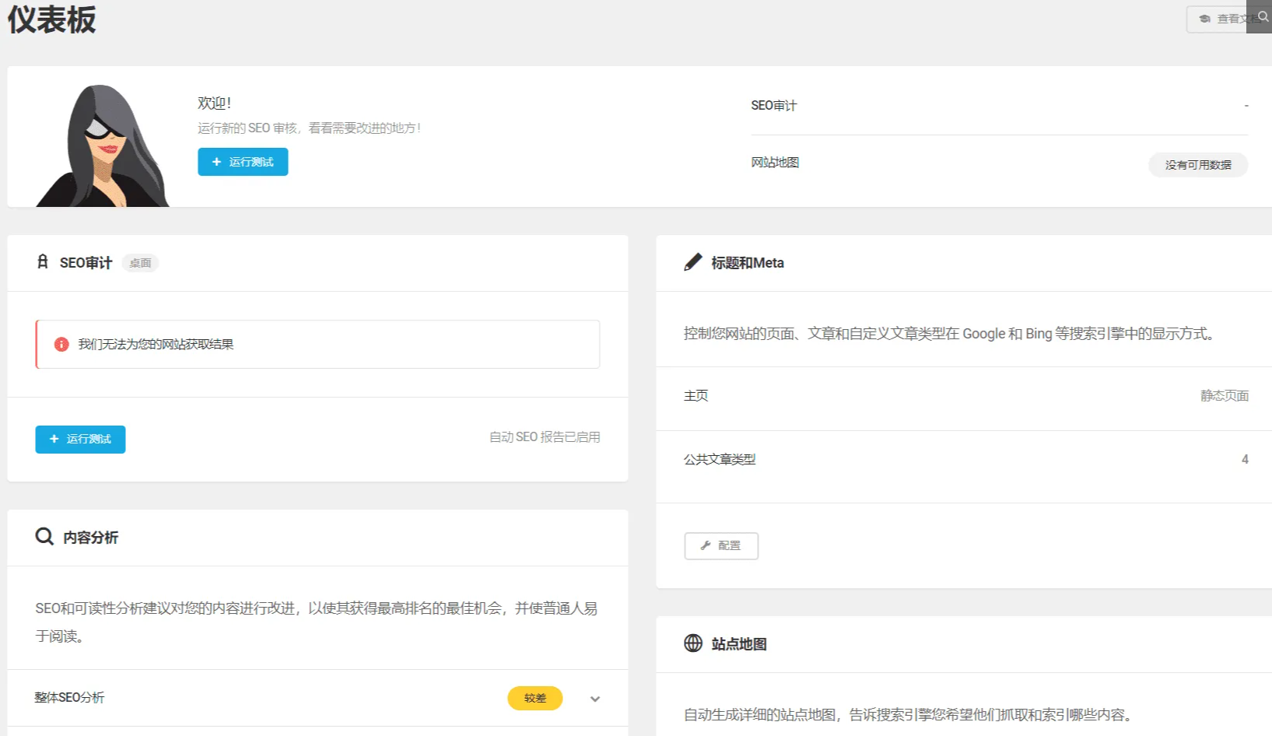Click the magnifier search icon at top right
This screenshot has height=736, width=1272.
(x=1262, y=16)
